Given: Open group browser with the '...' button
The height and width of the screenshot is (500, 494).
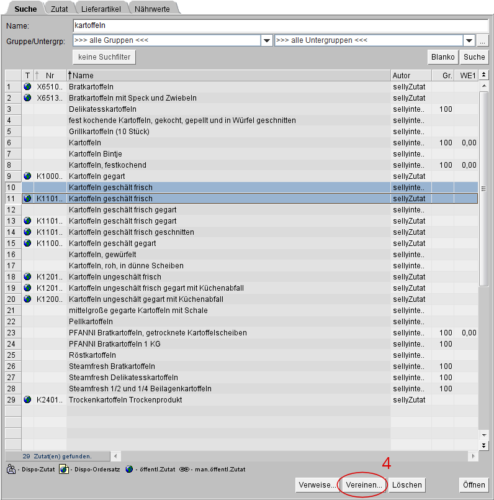Looking at the screenshot, I should coord(483,41).
